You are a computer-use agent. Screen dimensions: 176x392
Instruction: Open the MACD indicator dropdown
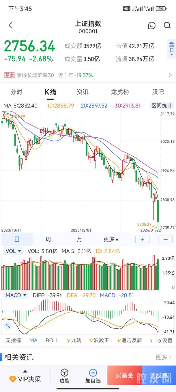(16, 295)
